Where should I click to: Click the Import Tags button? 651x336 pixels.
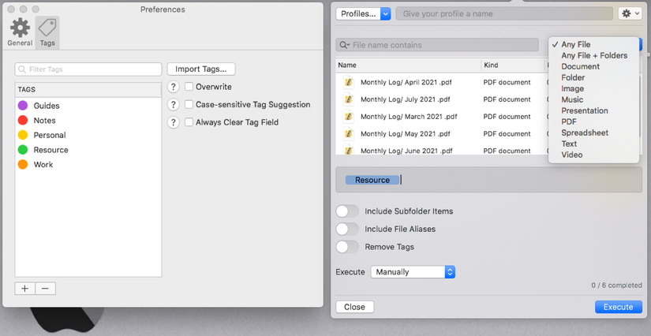pyautogui.click(x=201, y=69)
